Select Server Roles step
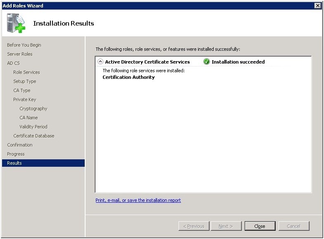 click(x=20, y=54)
